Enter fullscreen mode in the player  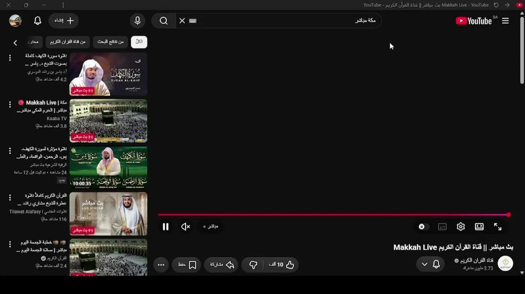(498, 227)
